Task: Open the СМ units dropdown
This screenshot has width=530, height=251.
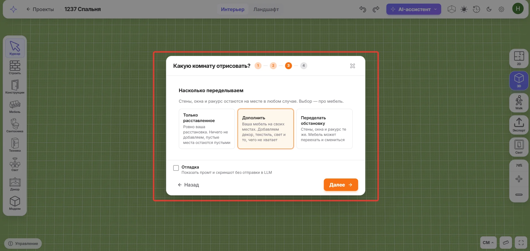Action: pos(488,243)
